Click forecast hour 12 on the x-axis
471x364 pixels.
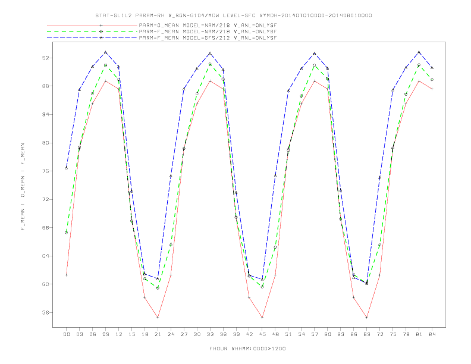point(119,334)
